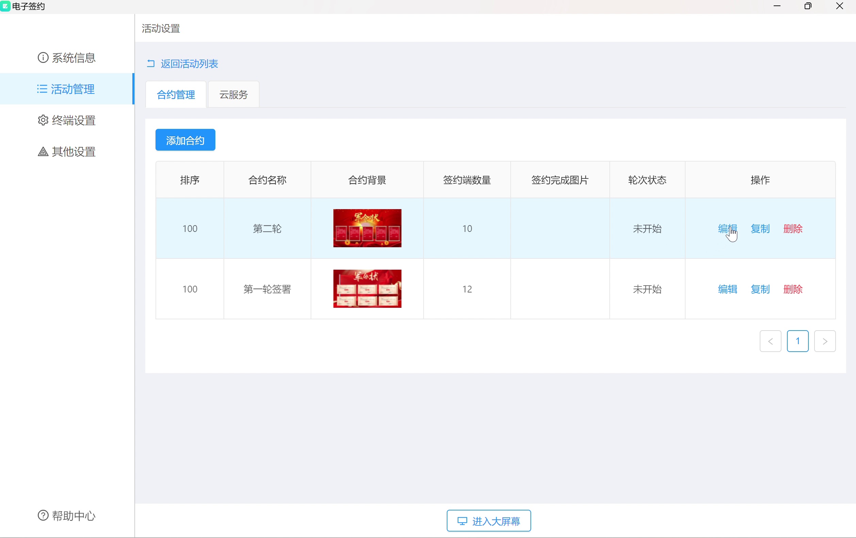Open 其他设置 in the sidebar
Image resolution: width=856 pixels, height=538 pixels.
pyautogui.click(x=67, y=152)
